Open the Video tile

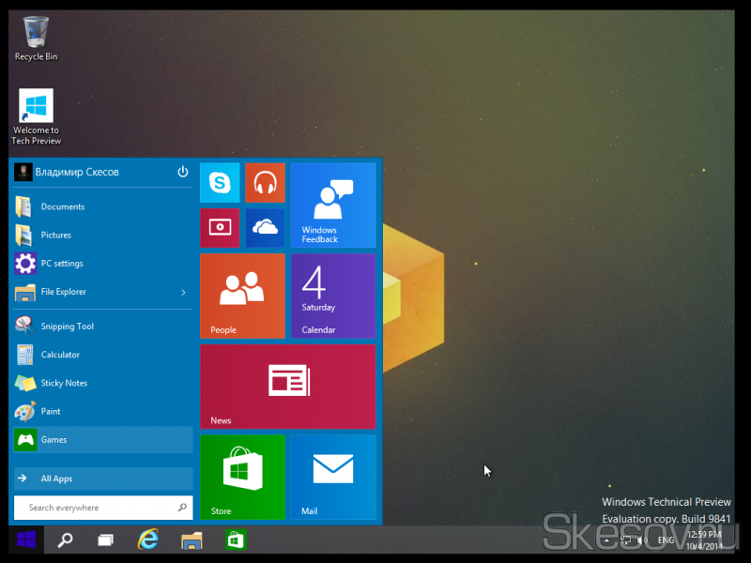click(220, 227)
